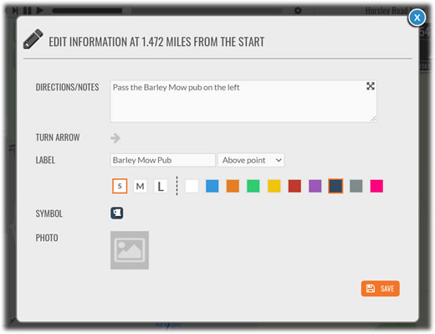The width and height of the screenshot is (435, 334).
Task: Click the playback progress slider in background
Action: (x=167, y=11)
